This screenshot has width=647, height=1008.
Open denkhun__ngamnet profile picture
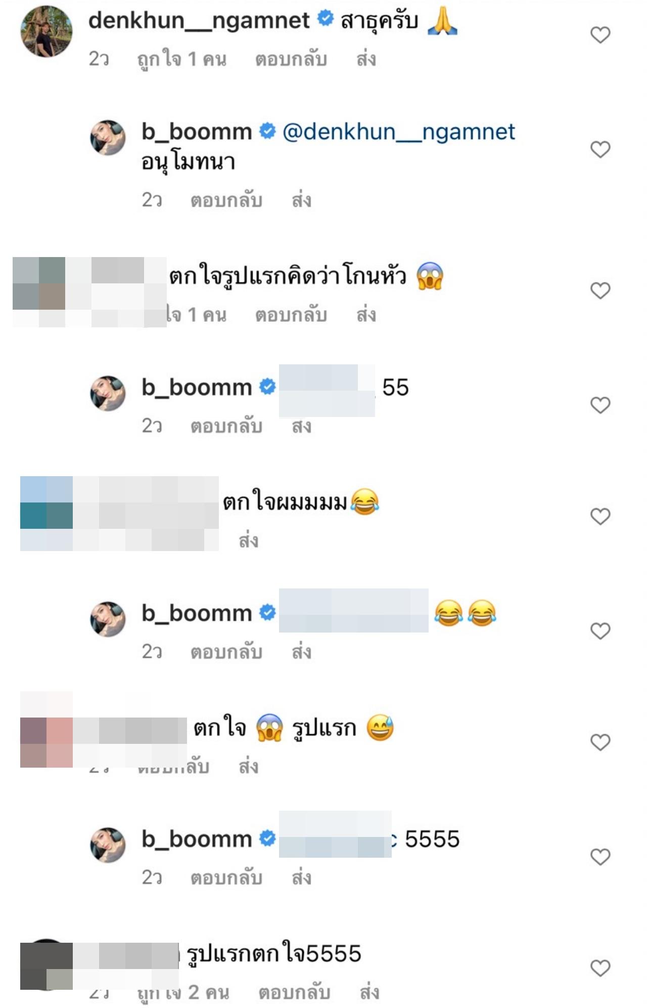[x=47, y=31]
